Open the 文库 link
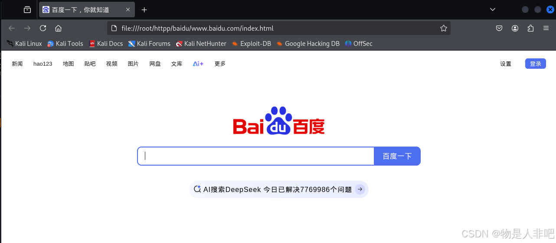 point(177,64)
